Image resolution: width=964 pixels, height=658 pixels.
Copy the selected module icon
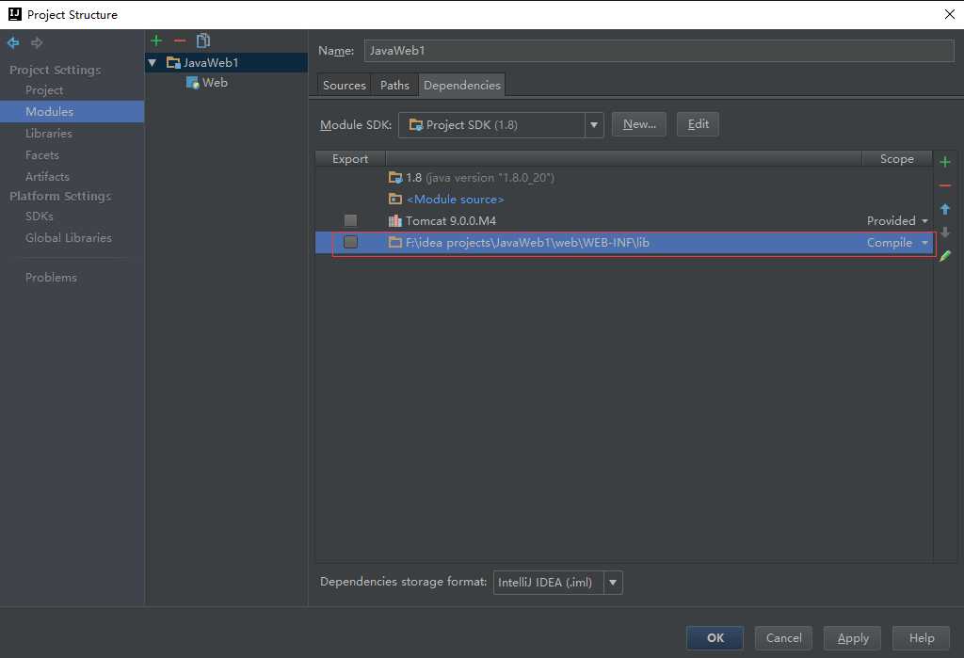[203, 40]
